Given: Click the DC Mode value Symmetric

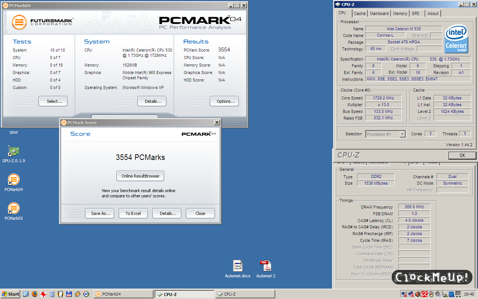Looking at the screenshot, I should [x=452, y=183].
